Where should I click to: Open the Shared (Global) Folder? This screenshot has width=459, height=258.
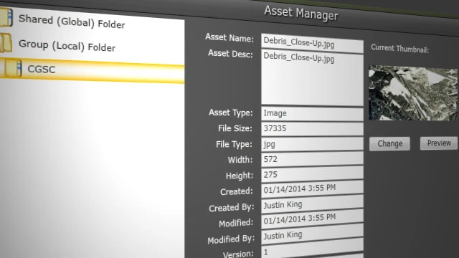point(72,21)
